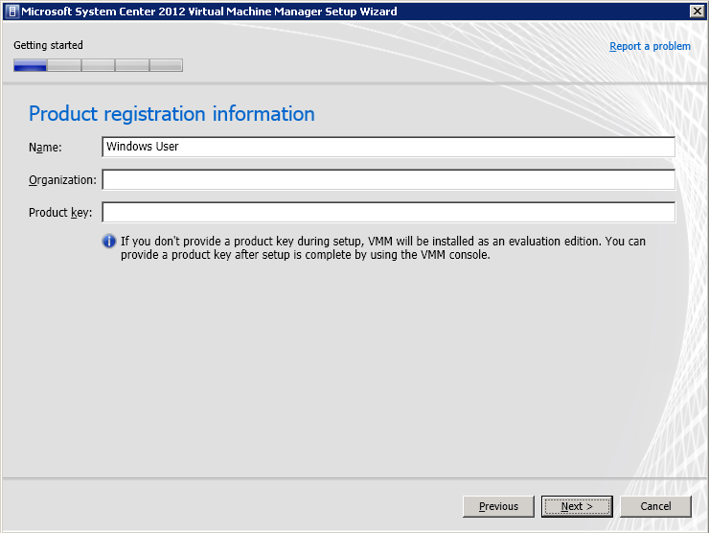Click the setup wizard icon in title bar
Screen dimensions: 709x533
pos(11,11)
